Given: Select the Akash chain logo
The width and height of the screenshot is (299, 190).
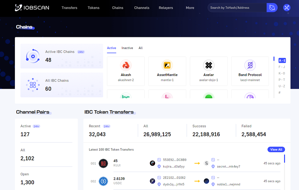Looking at the screenshot, I should [126, 65].
